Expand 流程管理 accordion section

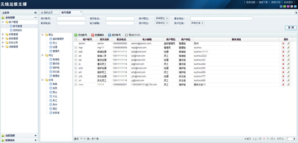(35, 136)
